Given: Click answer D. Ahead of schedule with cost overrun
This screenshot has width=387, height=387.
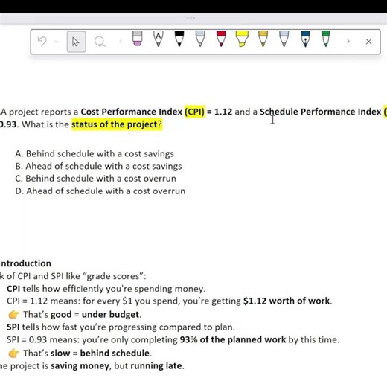Looking at the screenshot, I should (x=100, y=191).
